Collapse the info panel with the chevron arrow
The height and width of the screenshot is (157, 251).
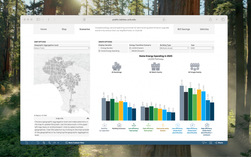click(x=88, y=118)
